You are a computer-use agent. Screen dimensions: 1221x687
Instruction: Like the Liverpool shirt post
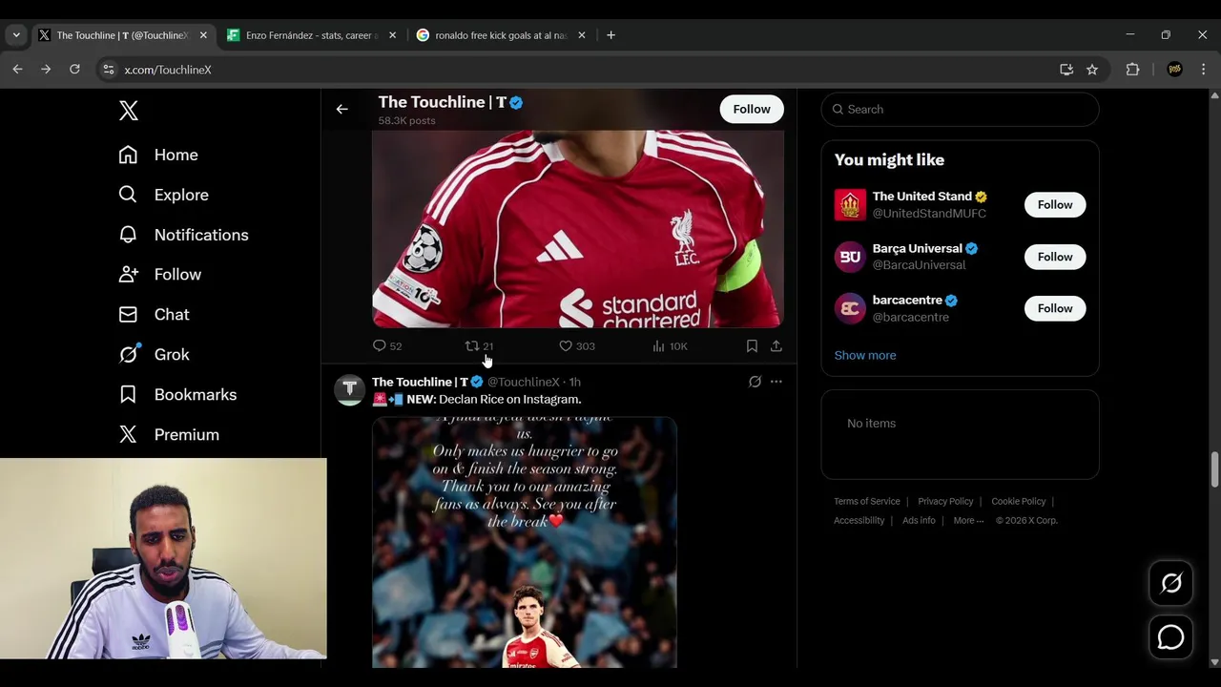point(577,346)
